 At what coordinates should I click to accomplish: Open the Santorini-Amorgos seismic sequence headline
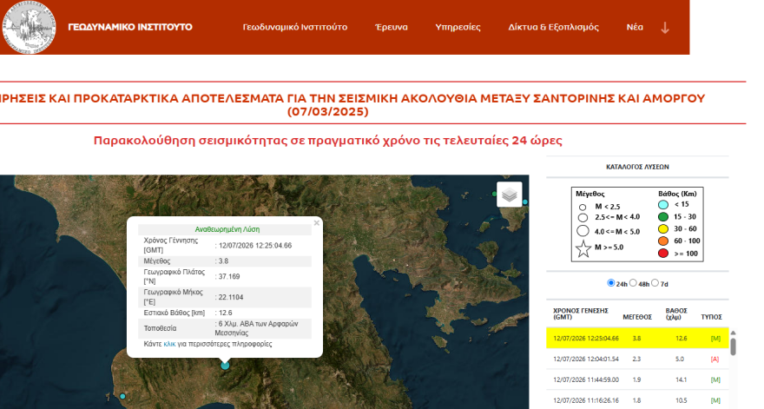tap(352, 105)
